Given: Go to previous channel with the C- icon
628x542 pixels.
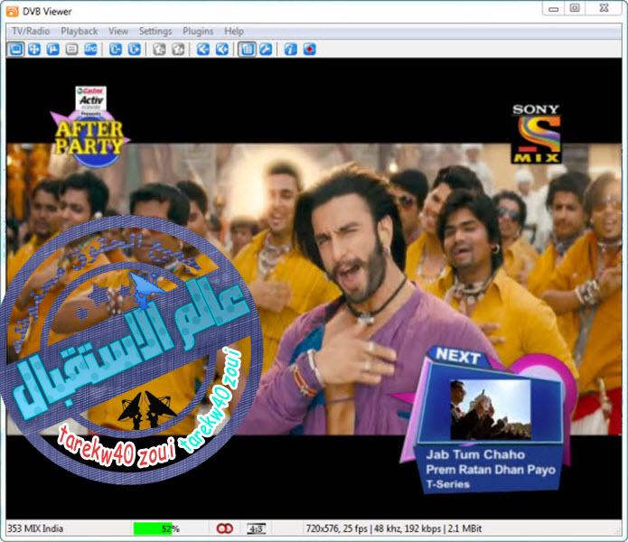Looking at the screenshot, I should click(x=116, y=50).
